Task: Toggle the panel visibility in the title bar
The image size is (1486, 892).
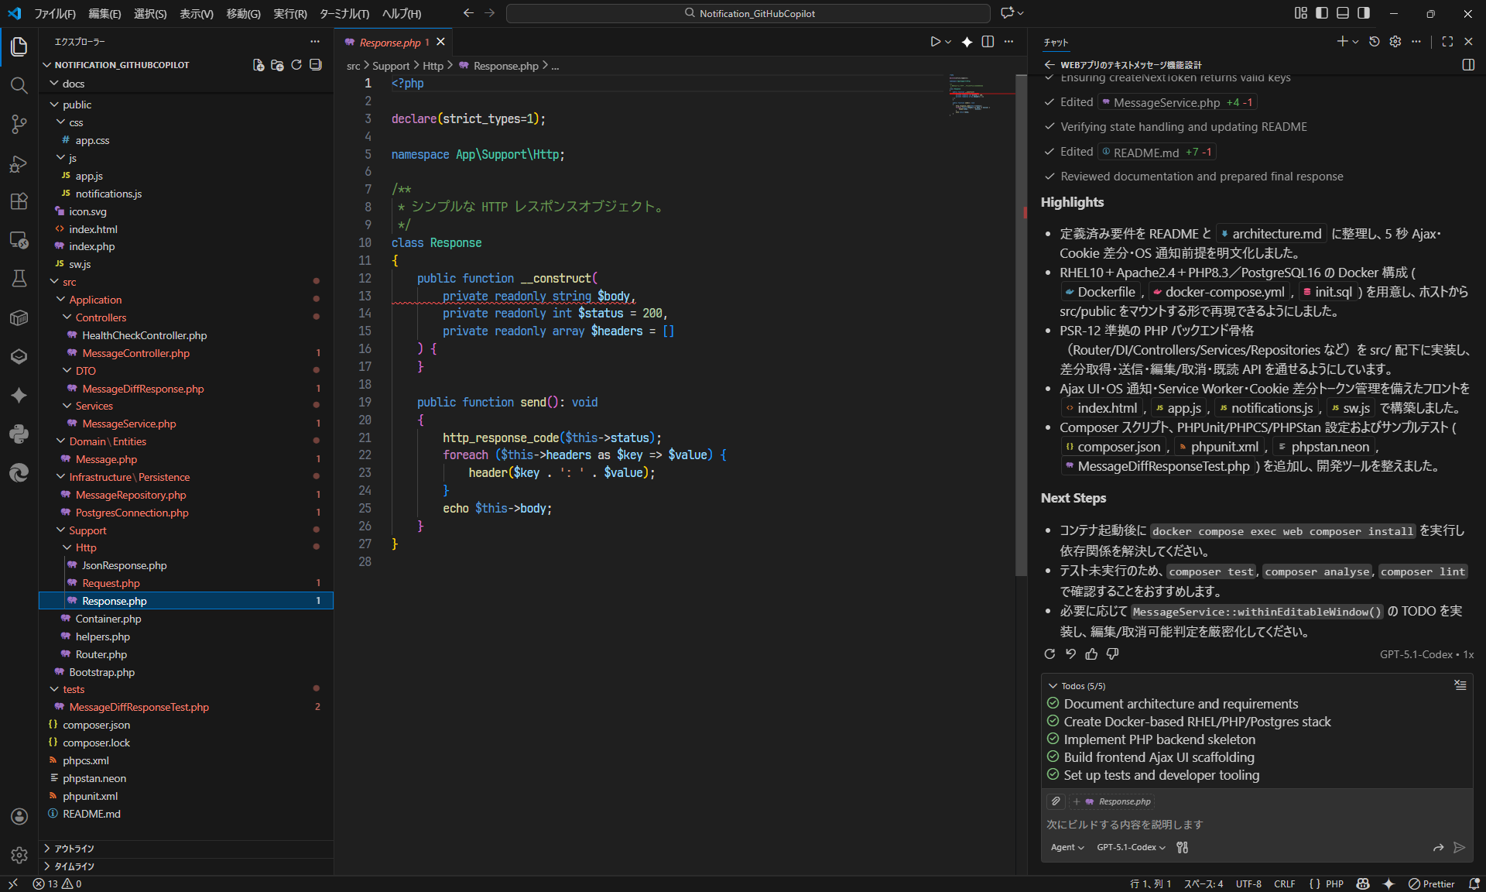Action: click(x=1342, y=13)
